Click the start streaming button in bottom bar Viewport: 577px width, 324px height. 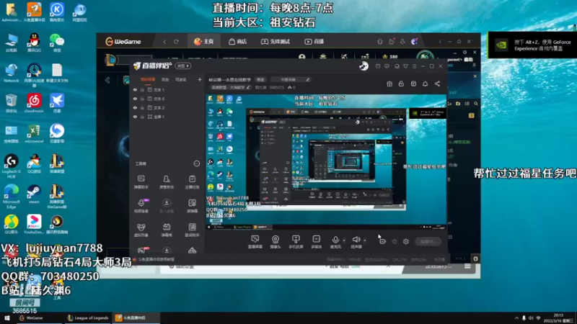click(x=428, y=241)
